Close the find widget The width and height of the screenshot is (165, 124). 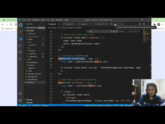[139, 31]
